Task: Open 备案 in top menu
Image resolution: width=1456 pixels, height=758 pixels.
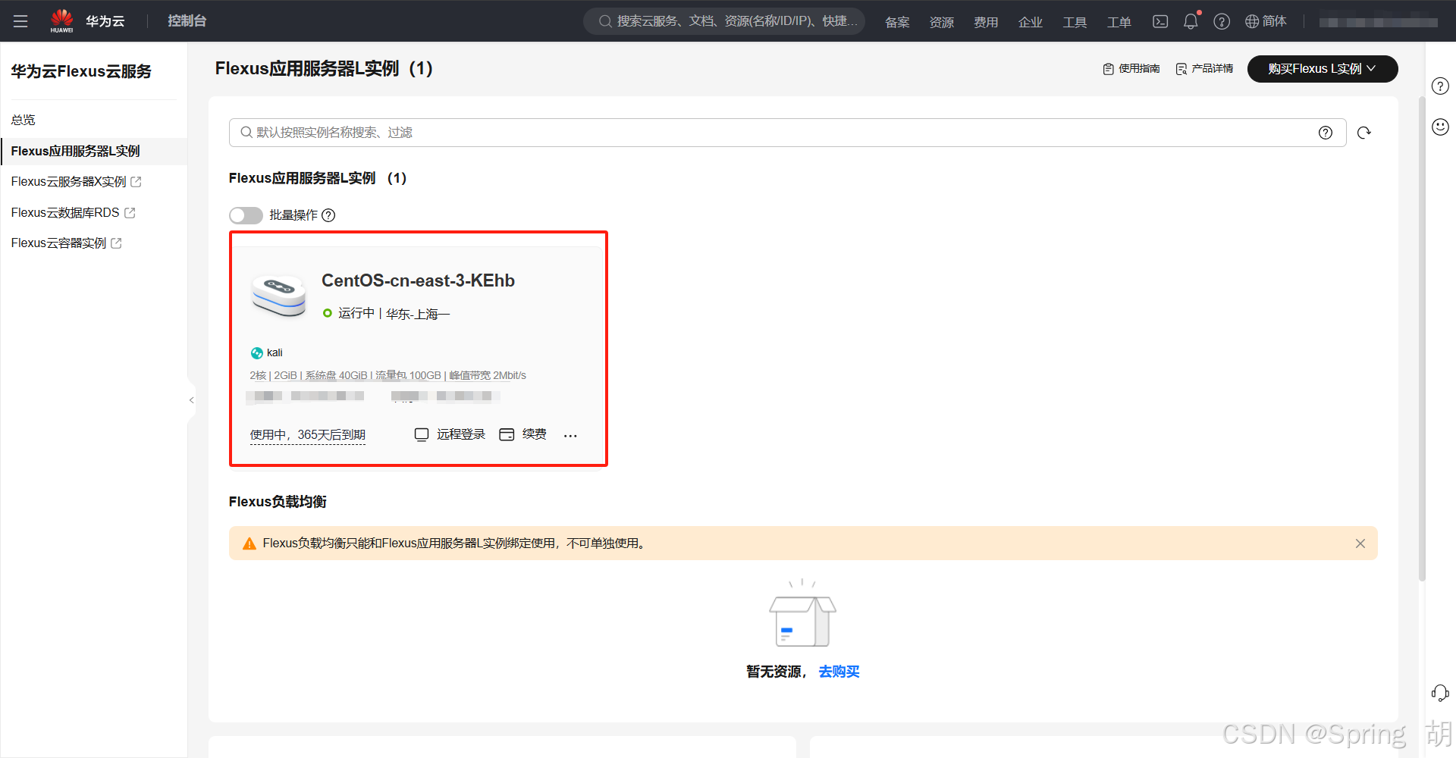Action: point(897,22)
